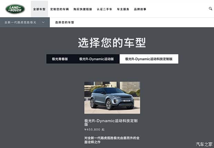The height and width of the screenshot is (148, 214).
Task: Open the blue Evoque car thumbnail
Action: click(x=112, y=98)
